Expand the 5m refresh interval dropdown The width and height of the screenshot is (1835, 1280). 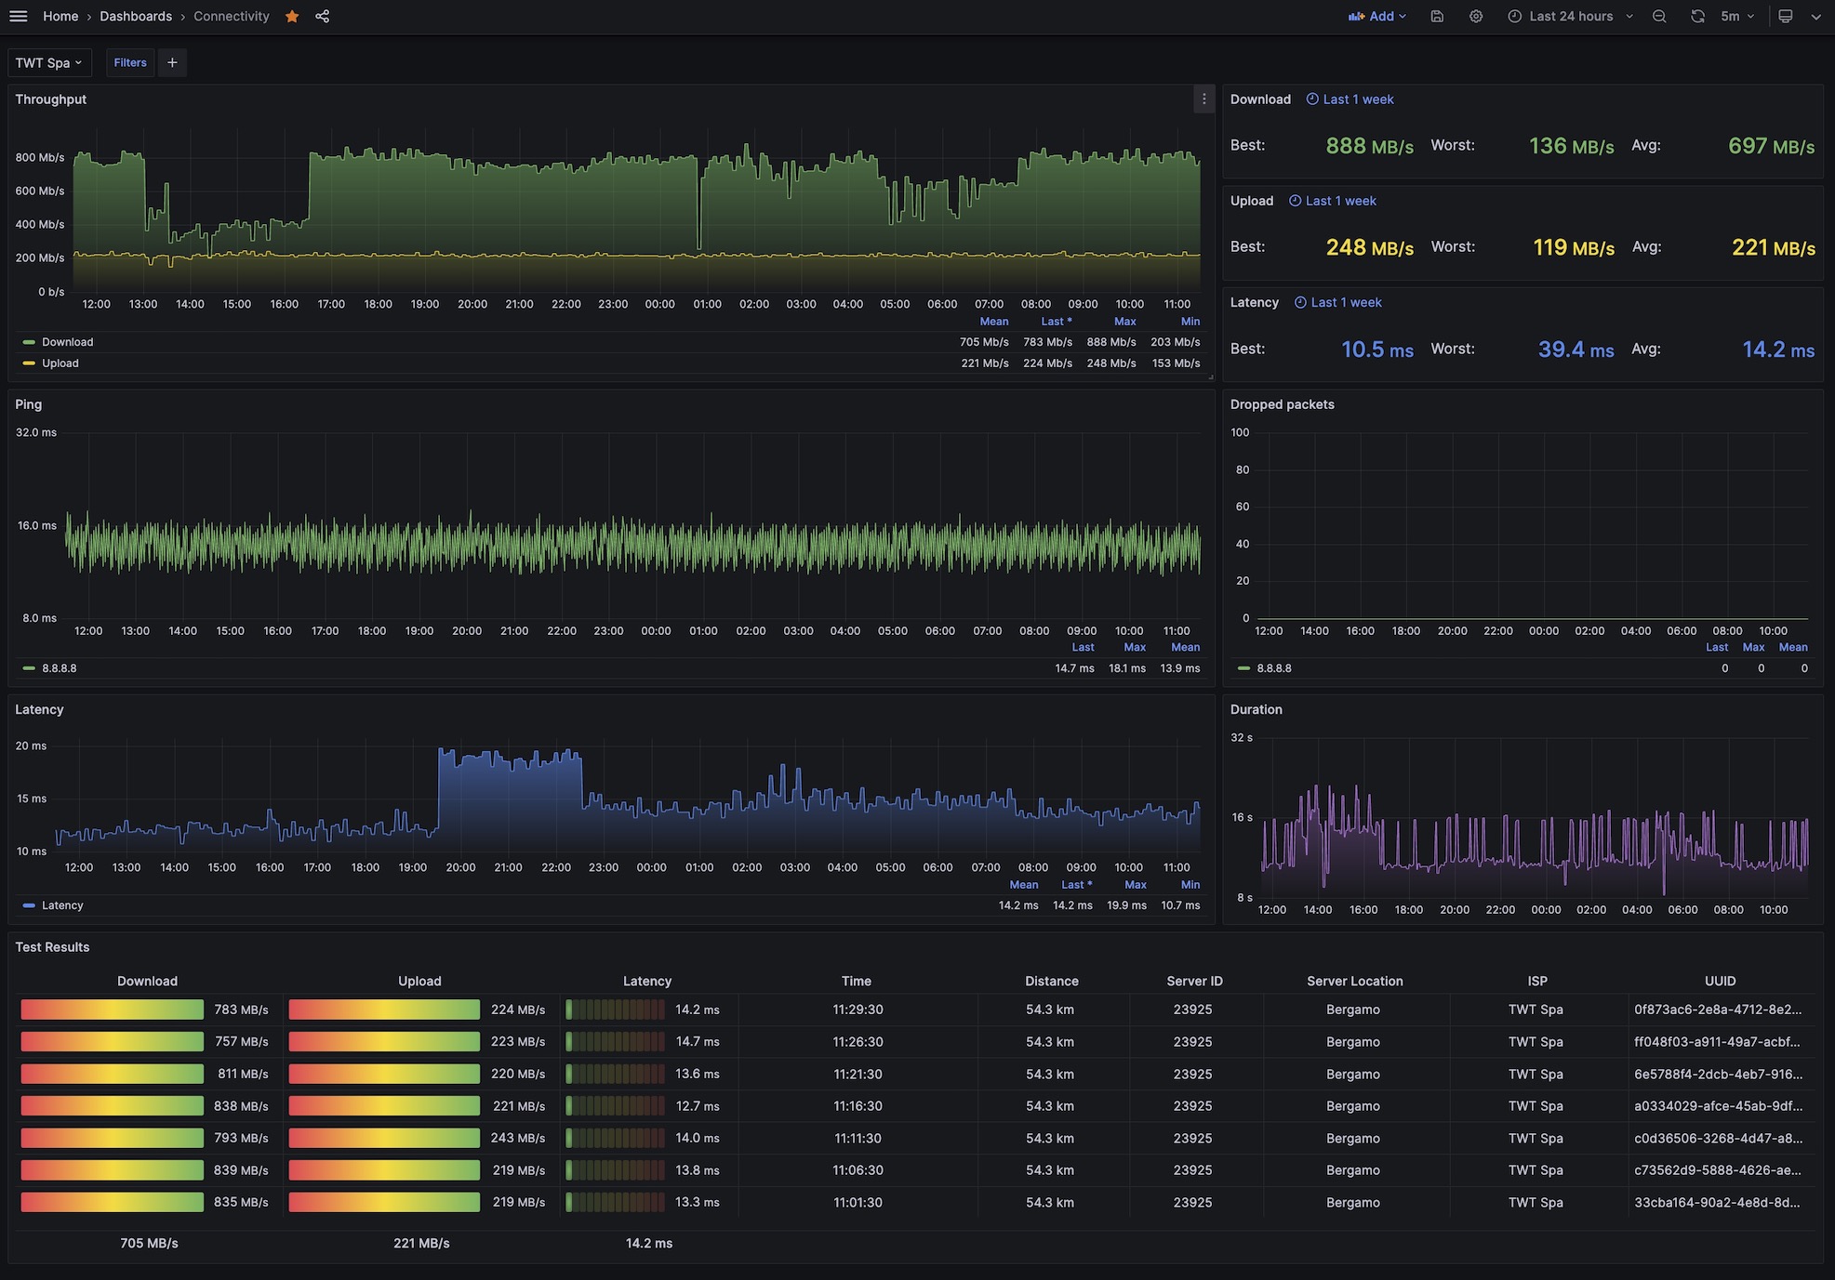[x=1737, y=16]
